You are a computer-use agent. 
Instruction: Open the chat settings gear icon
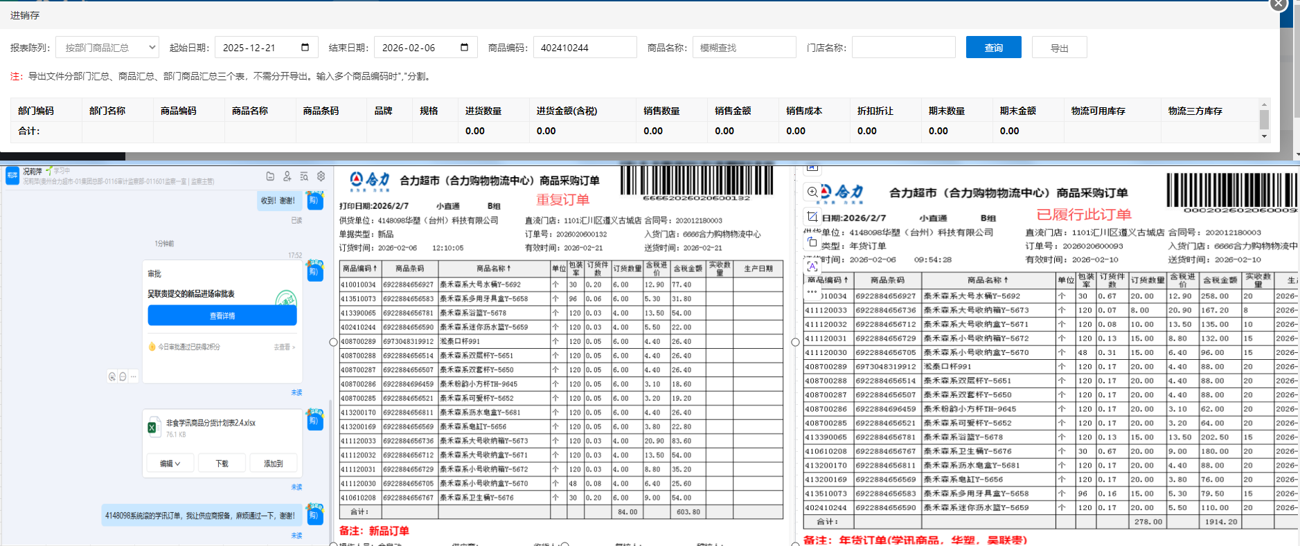[321, 176]
